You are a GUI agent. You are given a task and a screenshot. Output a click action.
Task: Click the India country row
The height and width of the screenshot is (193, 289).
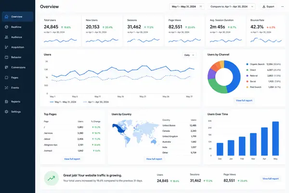179,147
